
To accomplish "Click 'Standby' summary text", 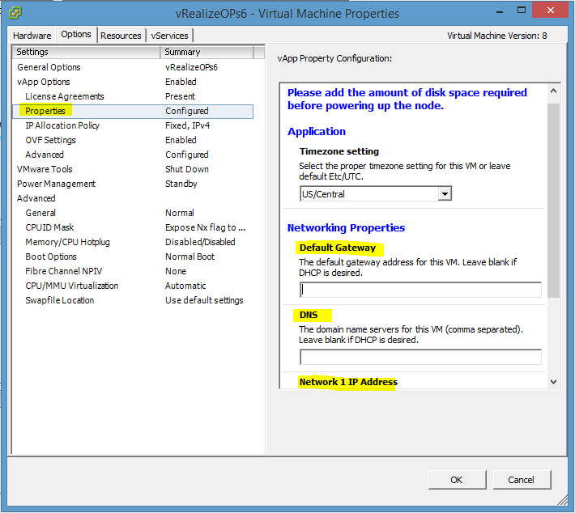I will click(x=181, y=184).
